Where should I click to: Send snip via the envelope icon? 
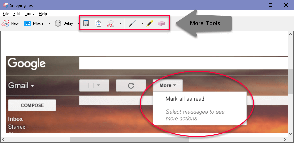111,24
